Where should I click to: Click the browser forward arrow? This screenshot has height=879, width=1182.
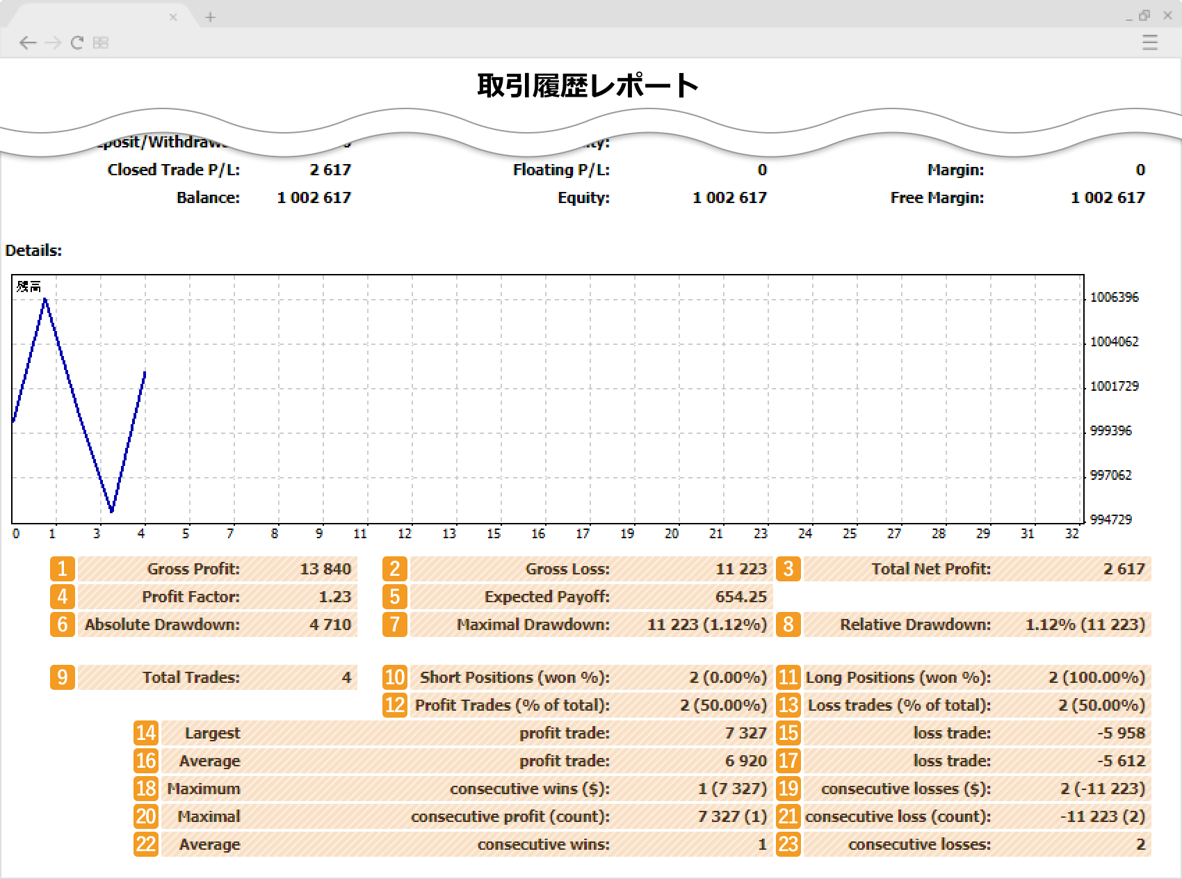coord(53,43)
